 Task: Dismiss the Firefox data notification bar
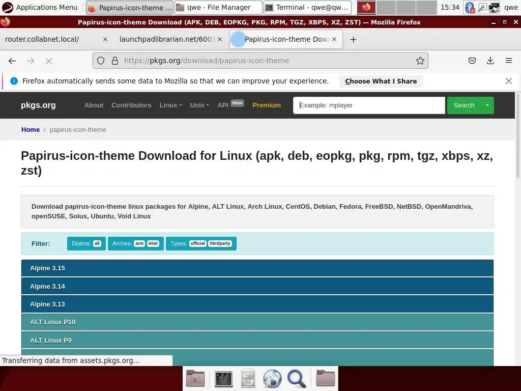[x=508, y=81]
